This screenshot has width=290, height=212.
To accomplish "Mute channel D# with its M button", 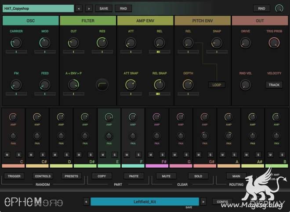I will [79, 155].
